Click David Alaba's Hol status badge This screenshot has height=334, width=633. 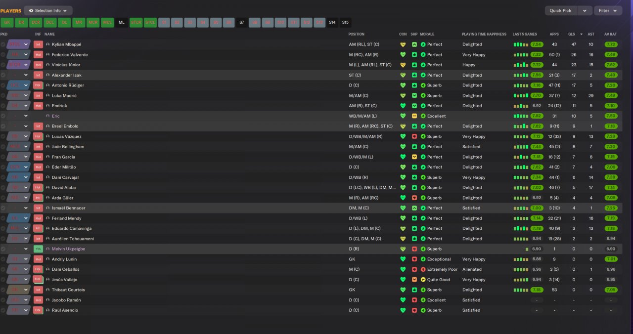click(x=38, y=188)
